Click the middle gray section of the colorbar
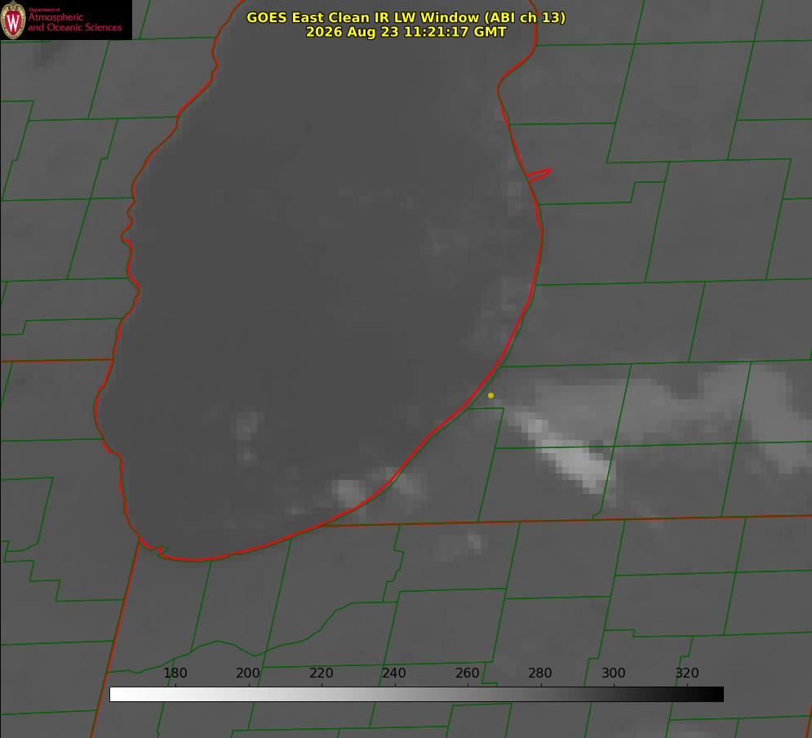 click(416, 694)
